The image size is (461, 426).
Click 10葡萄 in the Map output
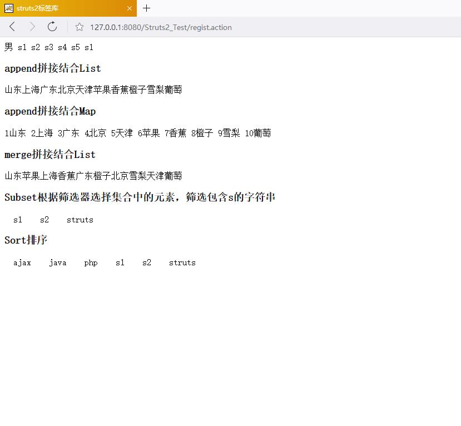(258, 133)
